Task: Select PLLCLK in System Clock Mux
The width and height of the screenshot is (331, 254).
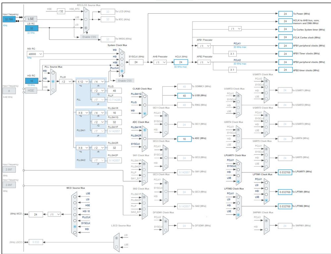Action: [x=122, y=71]
